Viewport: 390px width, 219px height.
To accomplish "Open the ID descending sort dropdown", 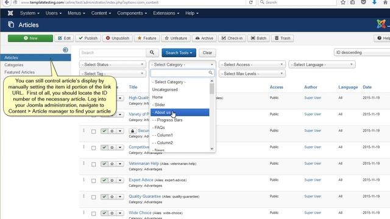I will (x=362, y=52).
